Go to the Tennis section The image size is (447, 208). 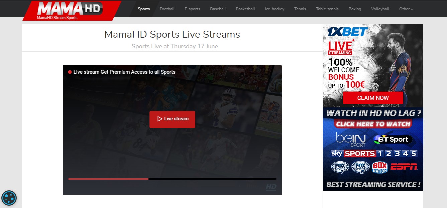tap(300, 9)
